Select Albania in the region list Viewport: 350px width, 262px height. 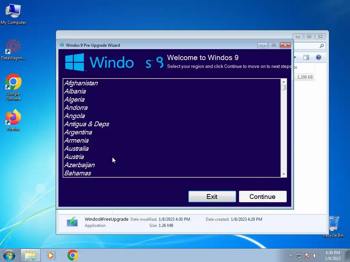point(172,91)
